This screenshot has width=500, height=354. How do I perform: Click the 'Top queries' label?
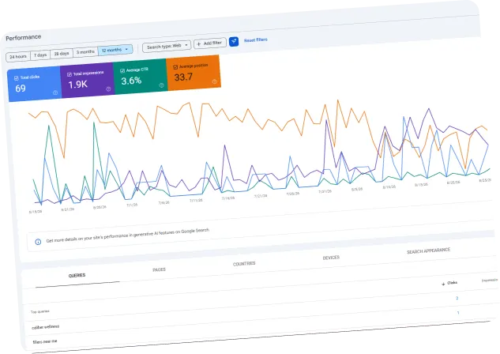tap(39, 311)
